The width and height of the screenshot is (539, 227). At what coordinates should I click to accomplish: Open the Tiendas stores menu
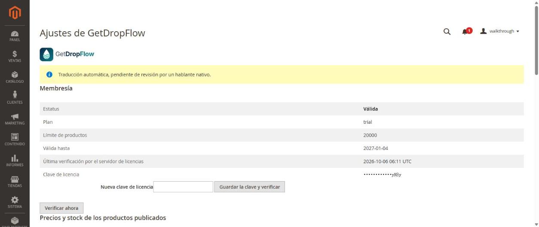click(x=15, y=182)
